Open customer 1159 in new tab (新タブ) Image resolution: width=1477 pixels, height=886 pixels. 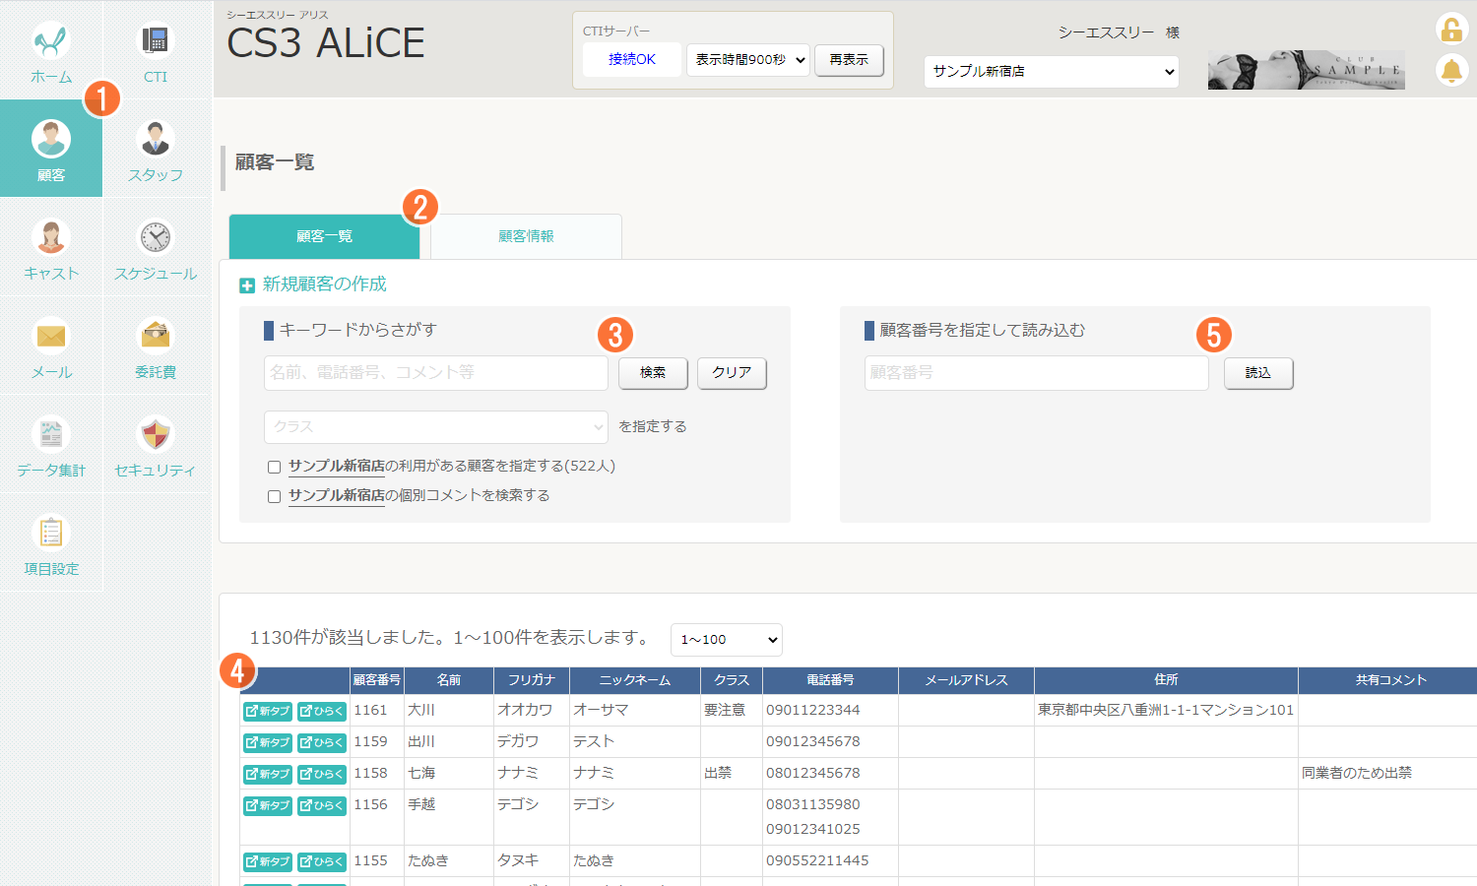(x=268, y=742)
